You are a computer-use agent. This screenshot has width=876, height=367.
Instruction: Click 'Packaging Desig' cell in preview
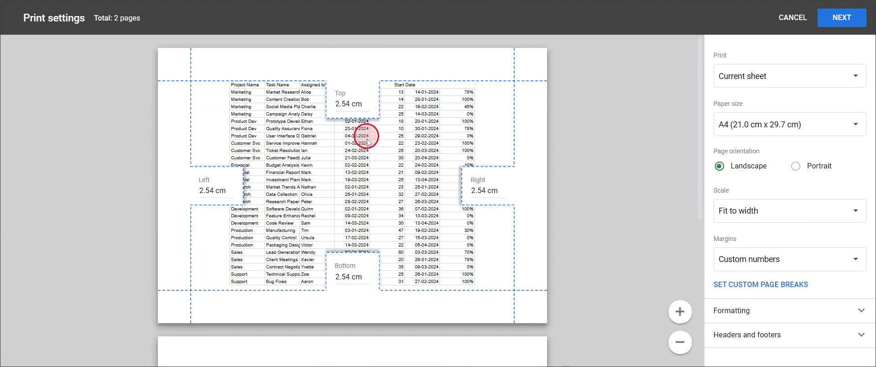[282, 245]
